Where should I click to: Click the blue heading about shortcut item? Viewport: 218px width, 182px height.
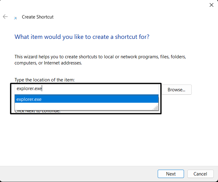click(x=82, y=37)
